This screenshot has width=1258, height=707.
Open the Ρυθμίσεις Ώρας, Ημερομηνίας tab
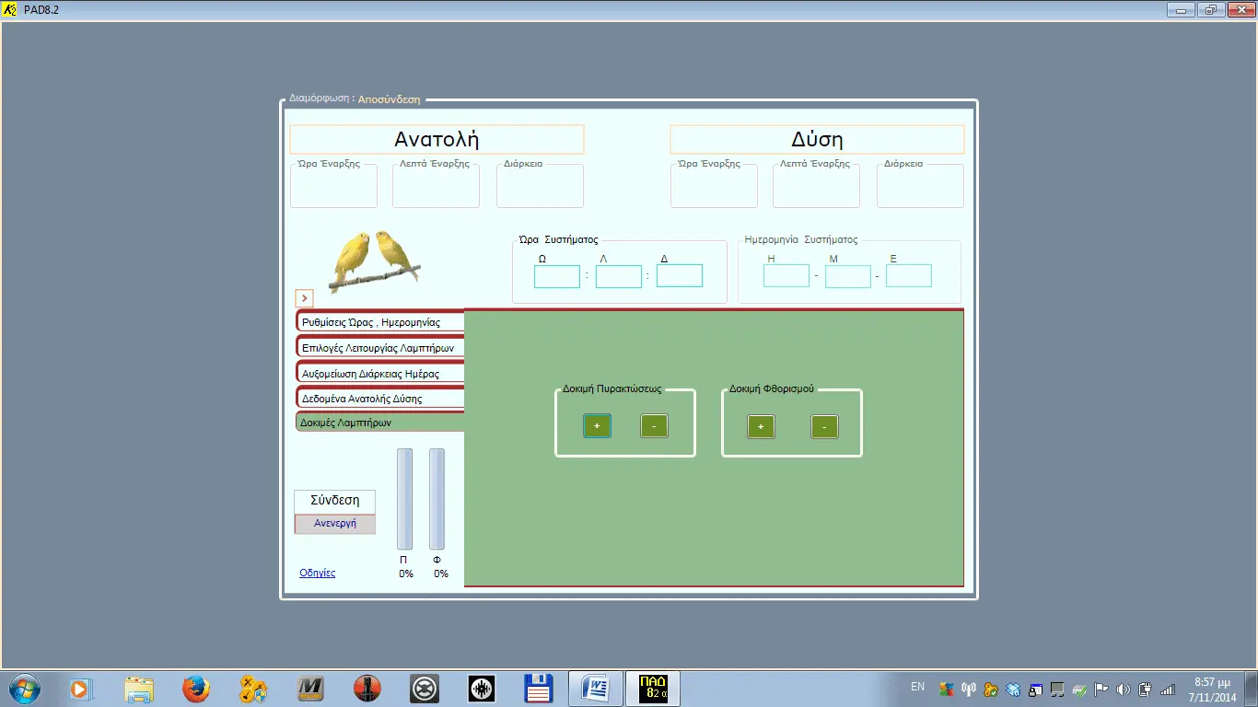380,322
